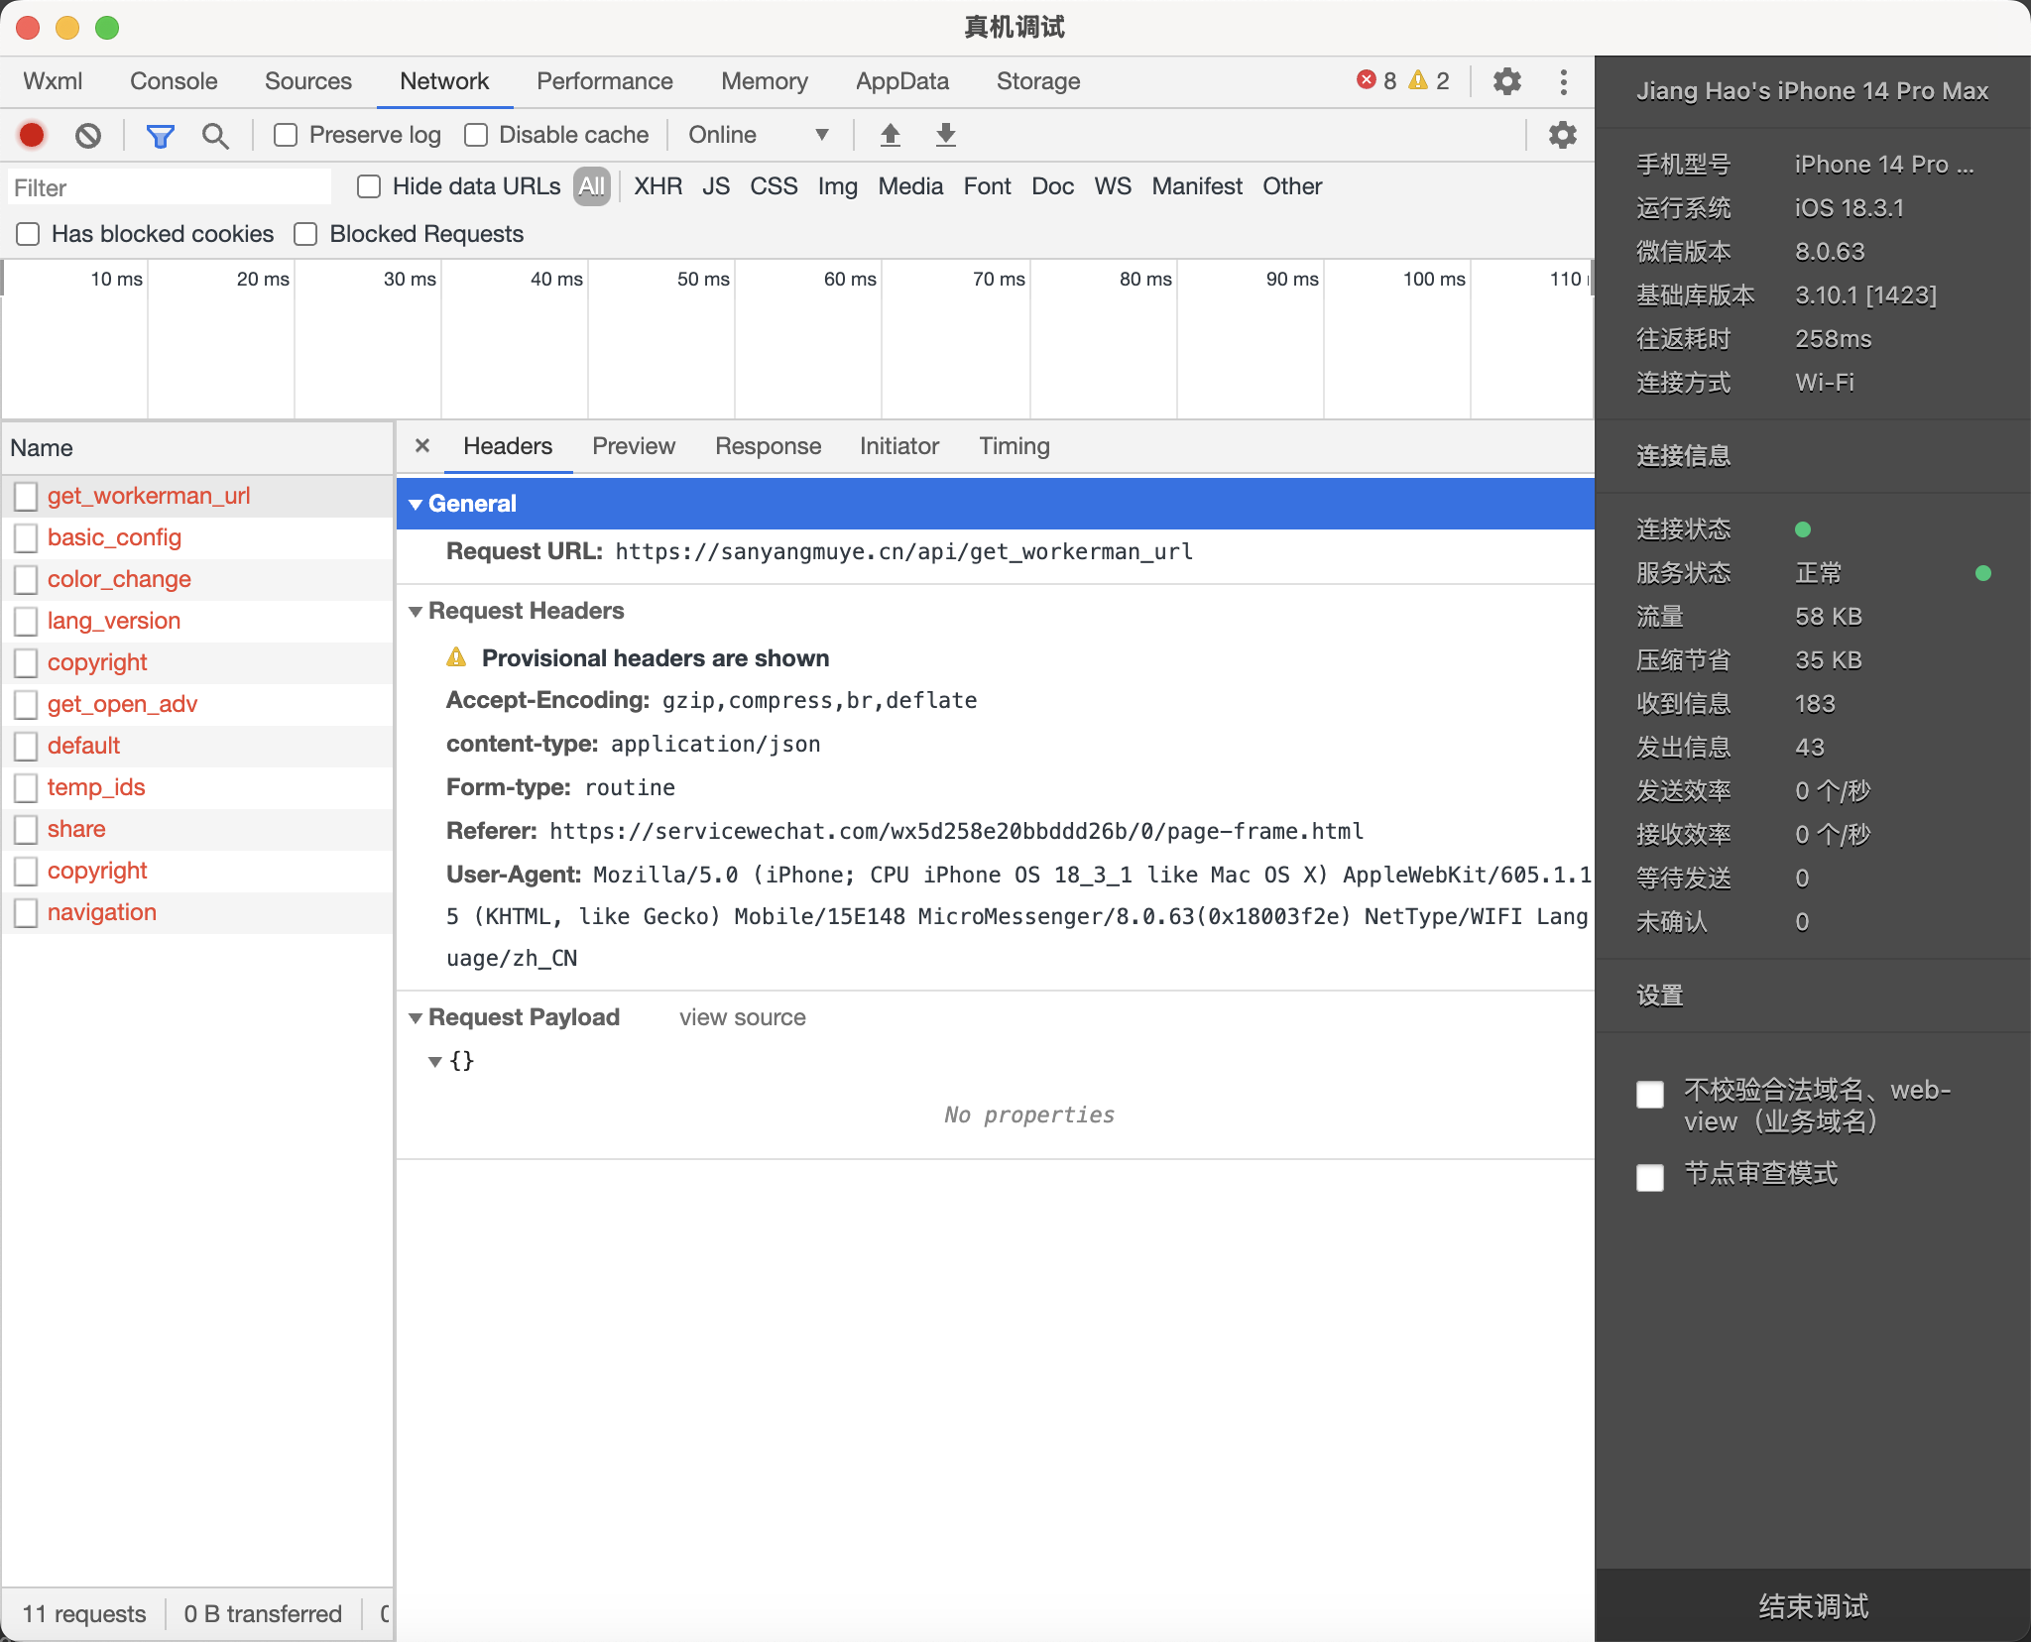Select the navigation request
Screen dimensions: 2031x1642
(x=196, y=912)
